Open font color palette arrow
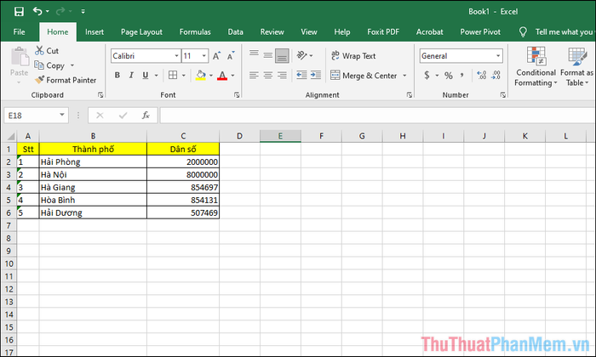The width and height of the screenshot is (596, 357). point(232,75)
